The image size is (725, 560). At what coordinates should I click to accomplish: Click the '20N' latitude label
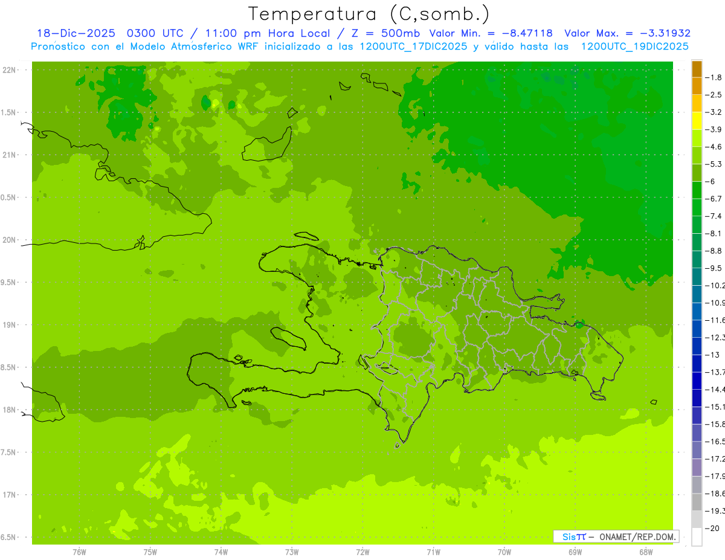click(9, 240)
